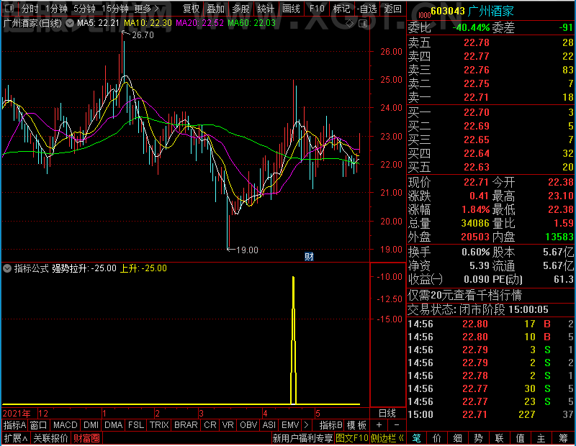Switch sub-chart to ASI indicator

click(269, 425)
